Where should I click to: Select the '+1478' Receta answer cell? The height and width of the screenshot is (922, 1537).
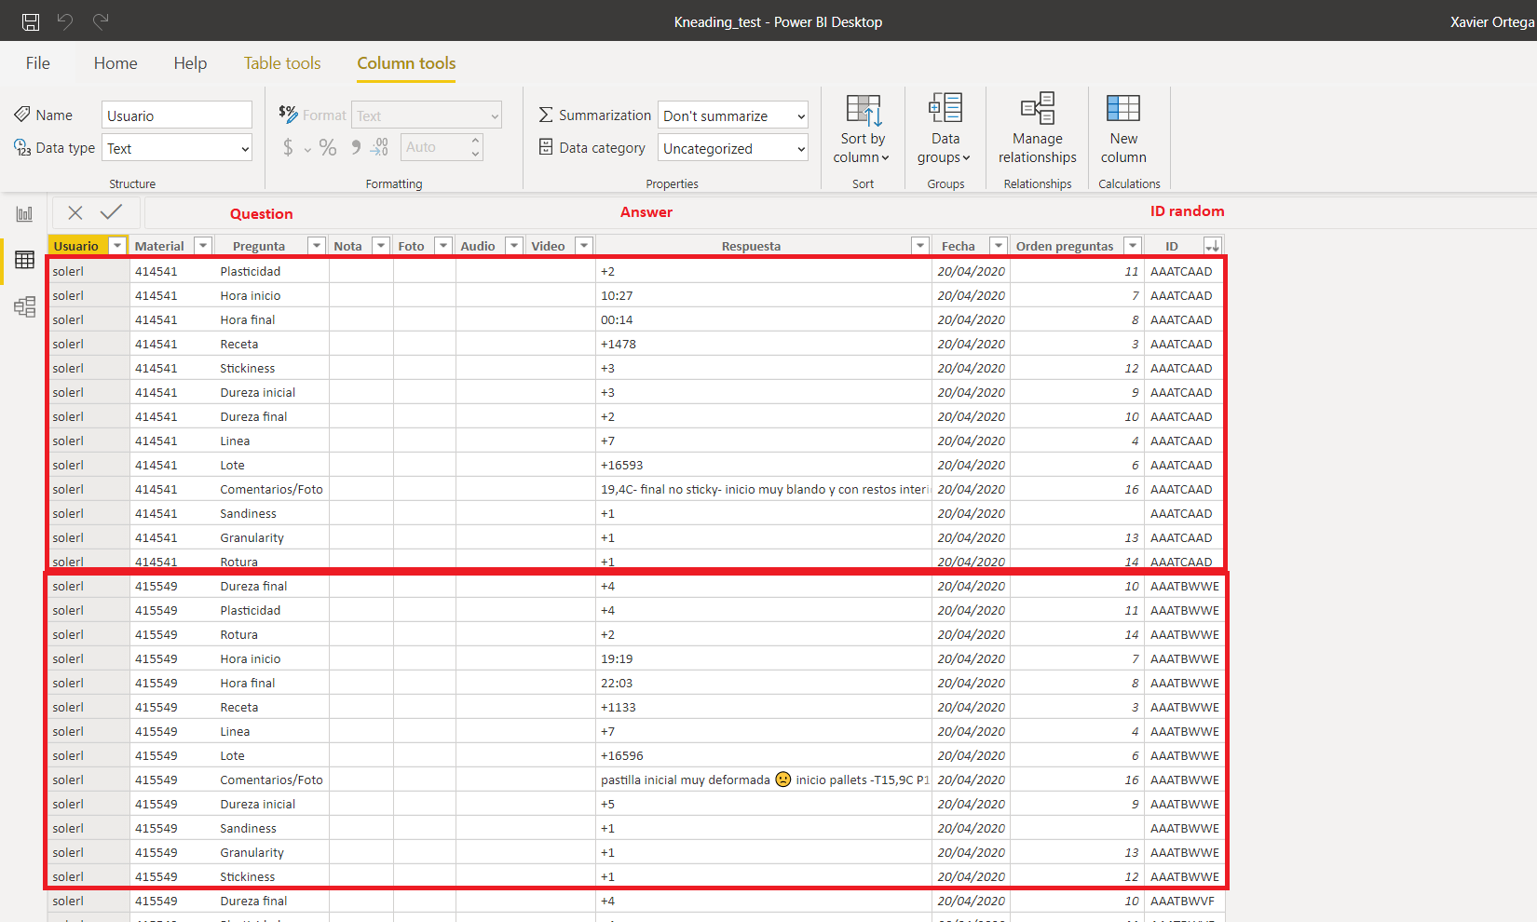pos(763,344)
